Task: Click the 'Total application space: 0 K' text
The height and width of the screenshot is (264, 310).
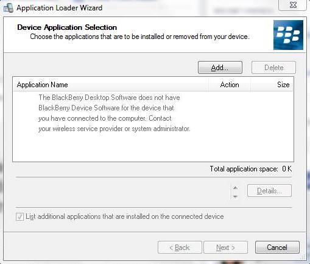Action: [x=251, y=169]
